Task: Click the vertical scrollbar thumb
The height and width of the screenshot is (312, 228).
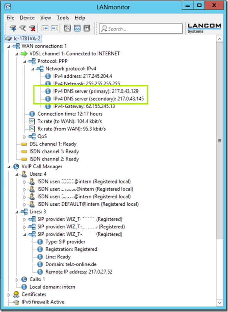Action: 220,141
